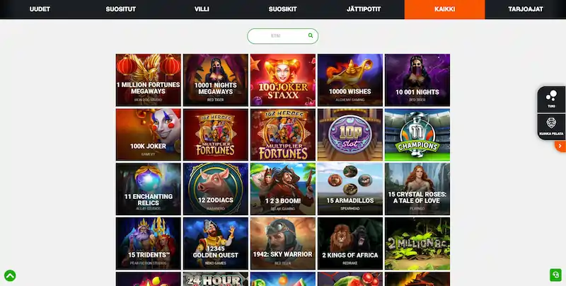Image resolution: width=566 pixels, height=286 pixels.
Task: Open the Jättipotit tab
Action: coord(364,9)
